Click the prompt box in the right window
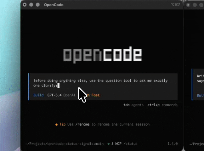This screenshot has width=204, height=151. coord(198,85)
